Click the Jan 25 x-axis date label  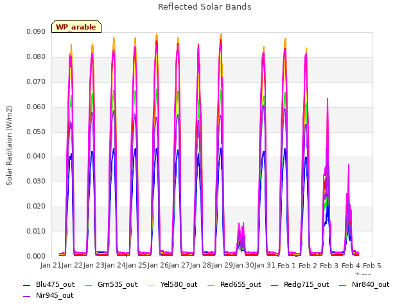coord(136,266)
